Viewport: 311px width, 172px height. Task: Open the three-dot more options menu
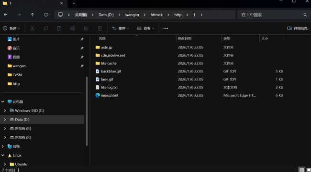click(x=166, y=29)
